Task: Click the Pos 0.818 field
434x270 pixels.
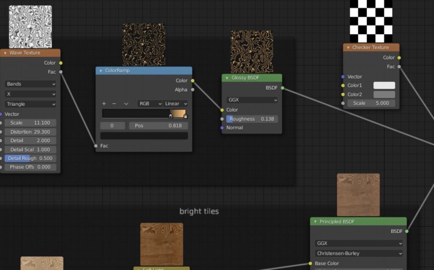Action: [x=159, y=126]
